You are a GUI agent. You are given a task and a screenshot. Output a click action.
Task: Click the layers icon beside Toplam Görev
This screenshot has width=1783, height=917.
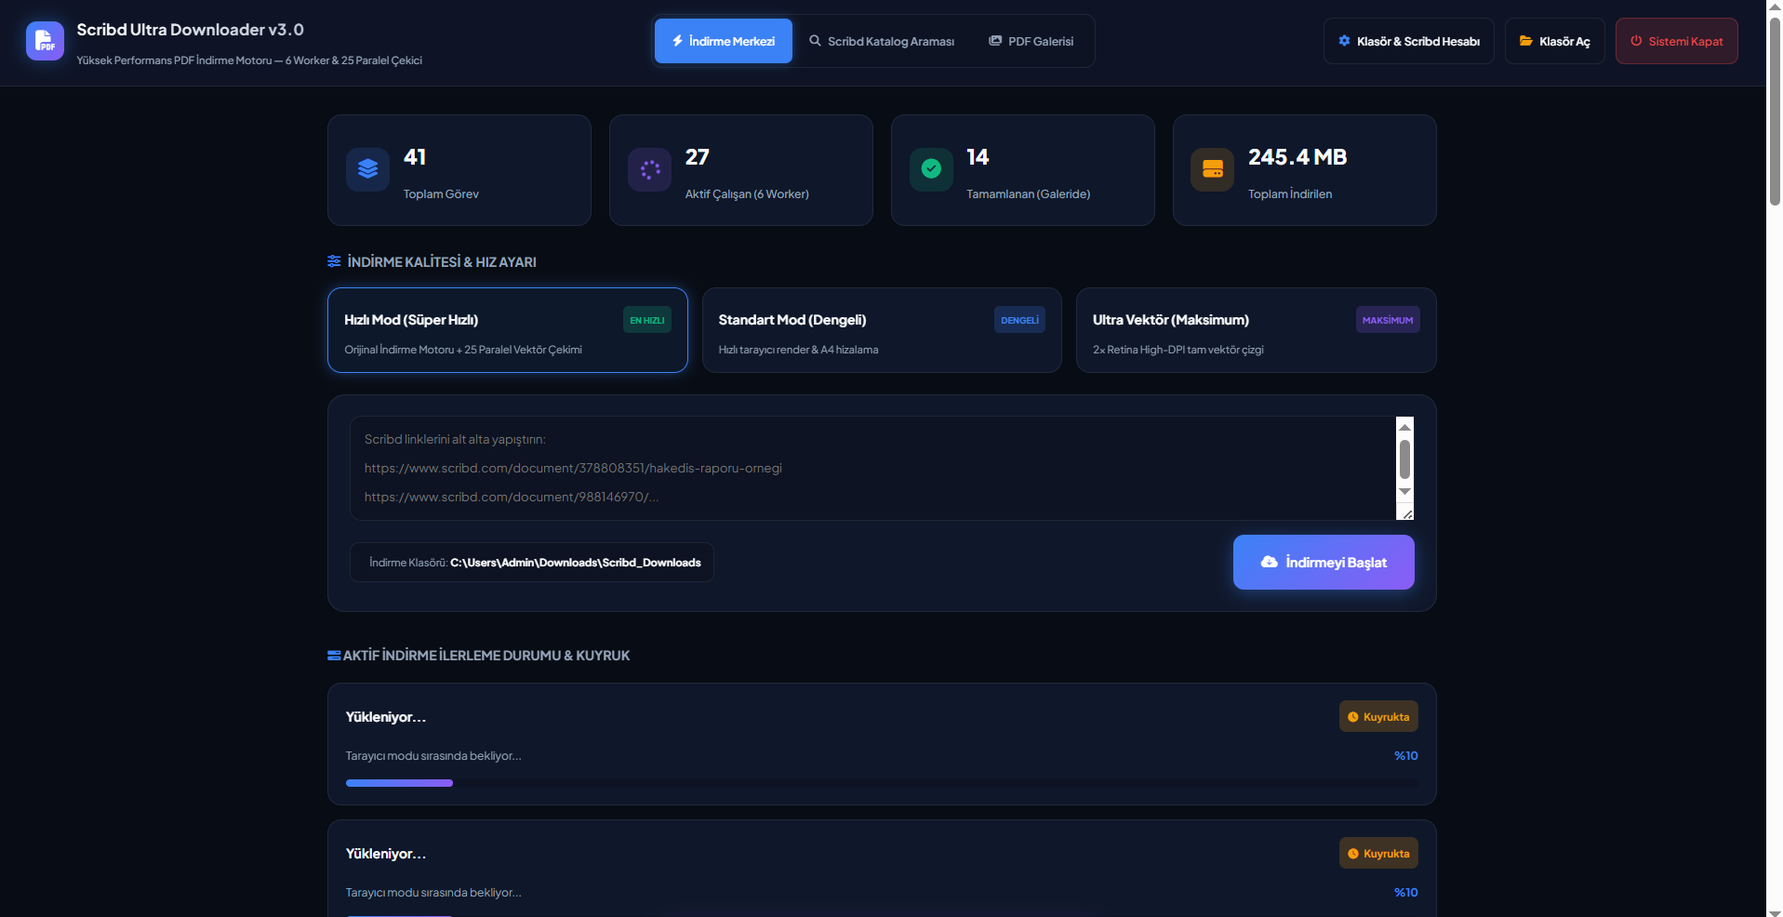pos(367,169)
